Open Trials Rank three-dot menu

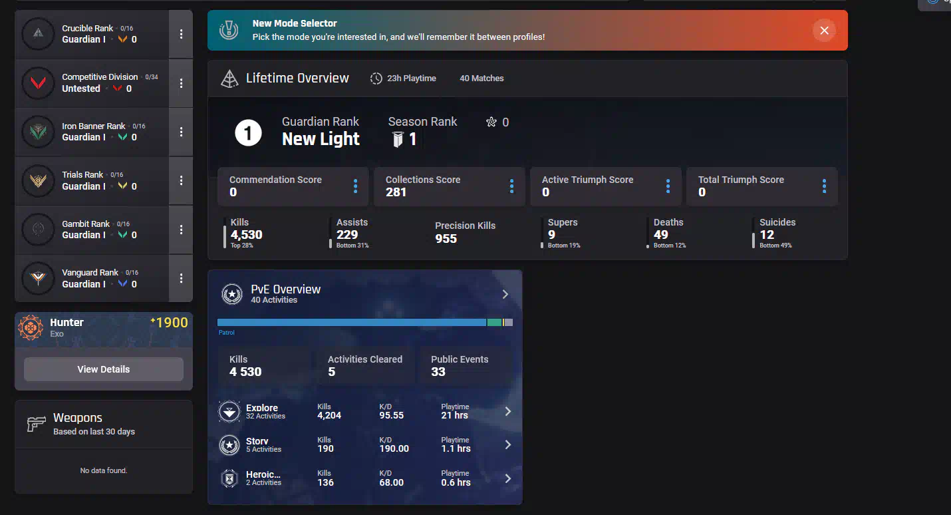click(181, 180)
